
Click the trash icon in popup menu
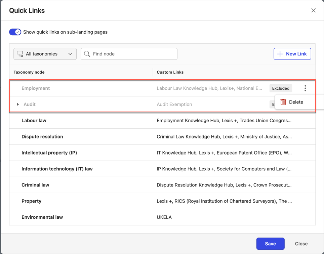pos(283,102)
